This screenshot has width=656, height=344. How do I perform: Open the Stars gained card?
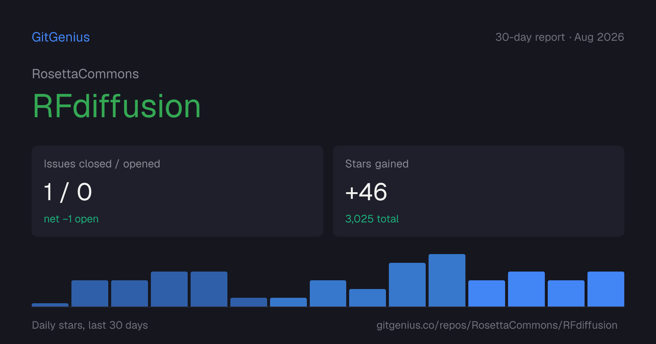(x=479, y=191)
